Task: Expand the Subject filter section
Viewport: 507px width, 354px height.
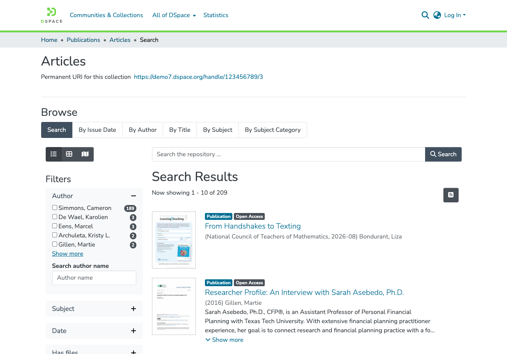Action: (x=133, y=309)
